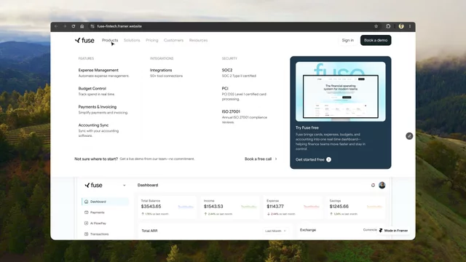Screen dimensions: 466x262
Task: Click the Book a demo button
Action: [x=376, y=40]
